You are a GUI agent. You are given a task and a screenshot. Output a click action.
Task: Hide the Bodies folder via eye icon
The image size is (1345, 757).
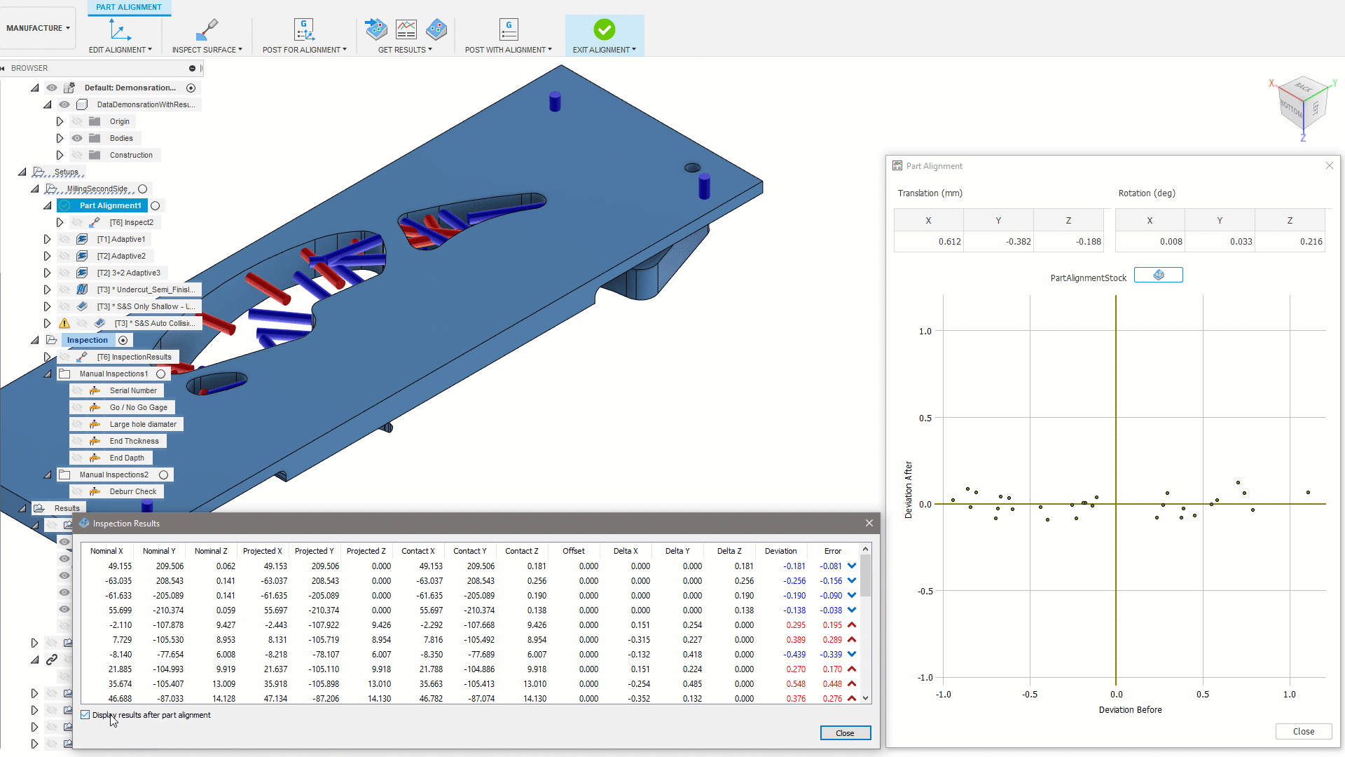click(77, 138)
